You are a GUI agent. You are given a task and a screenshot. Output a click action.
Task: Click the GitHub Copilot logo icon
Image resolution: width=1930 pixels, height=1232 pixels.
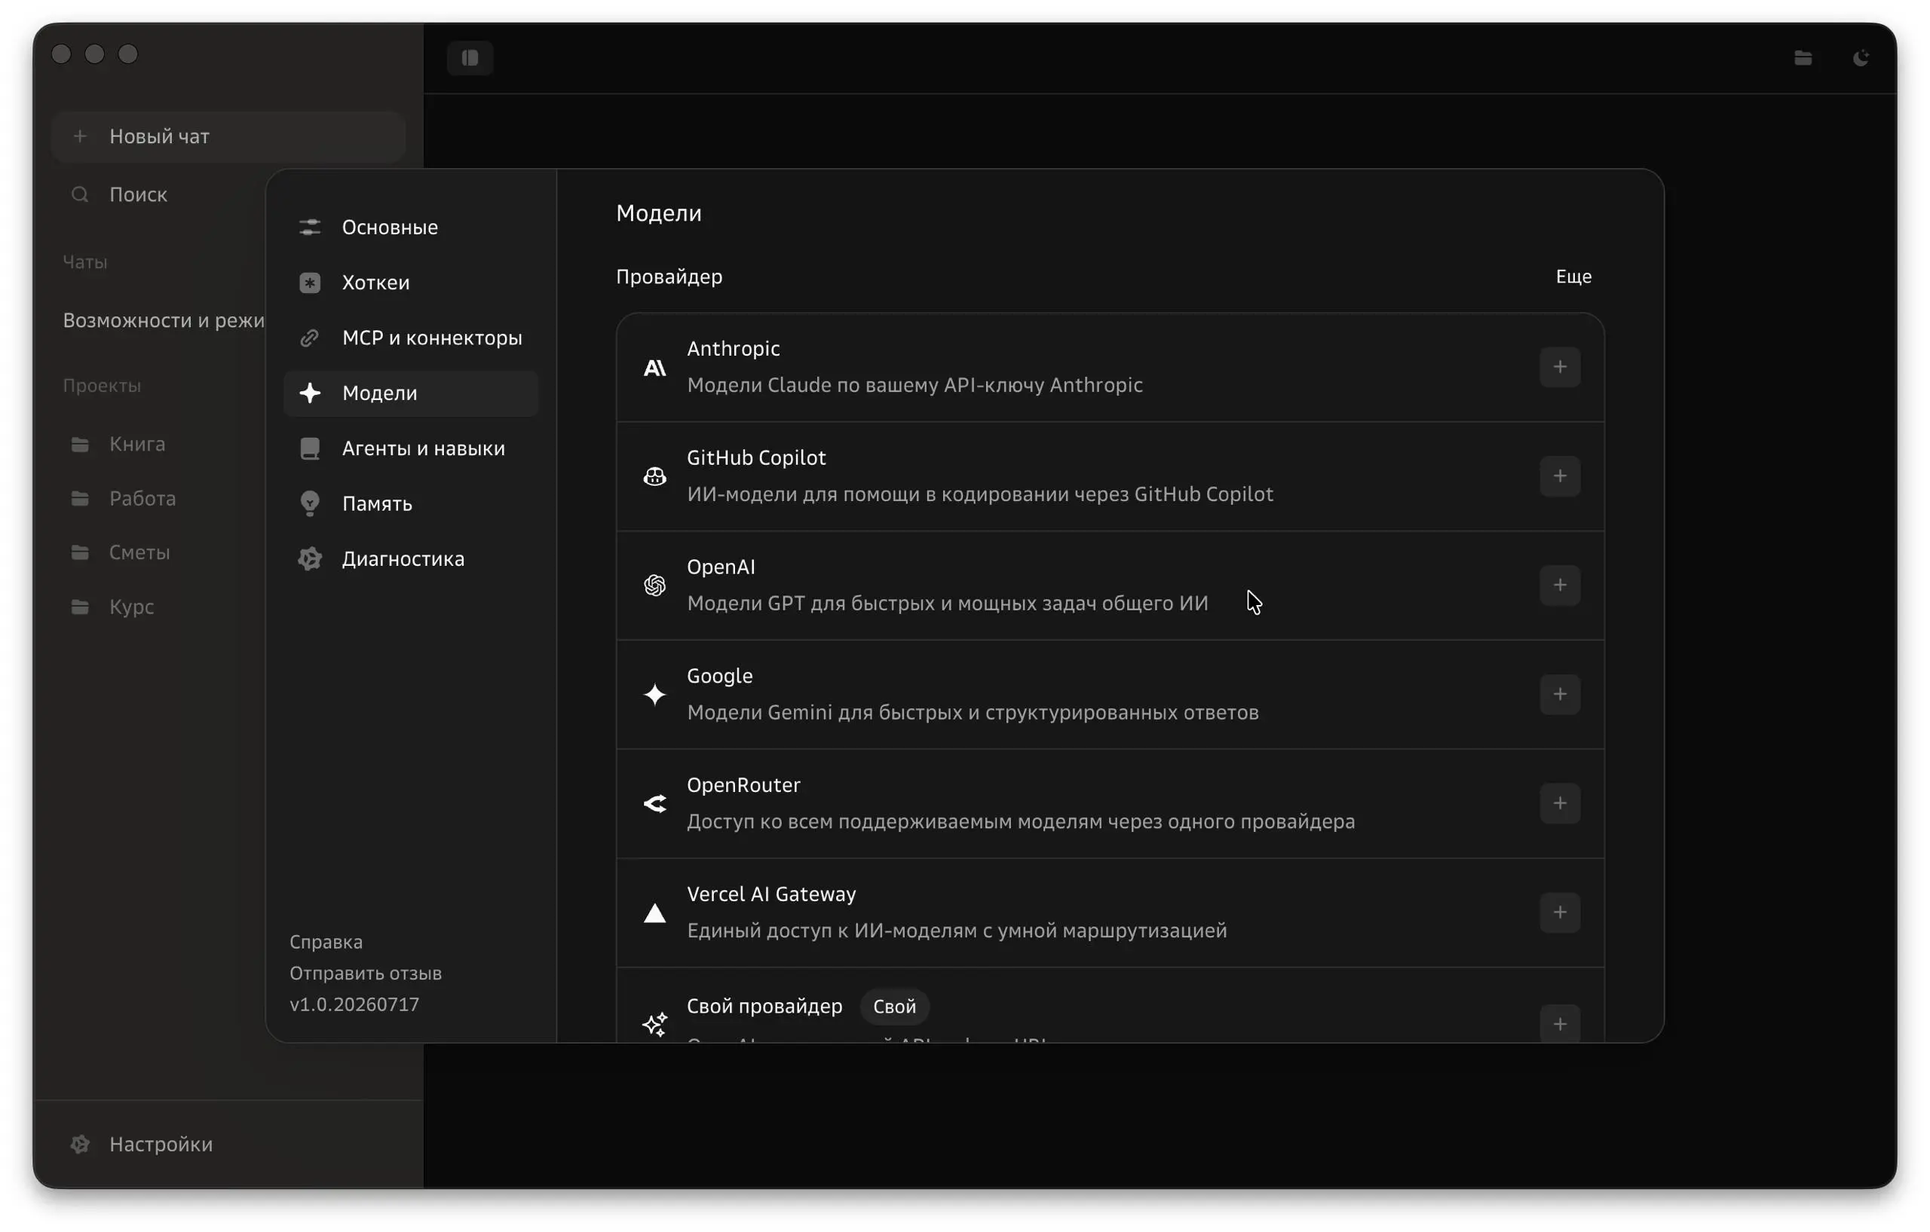click(x=655, y=477)
